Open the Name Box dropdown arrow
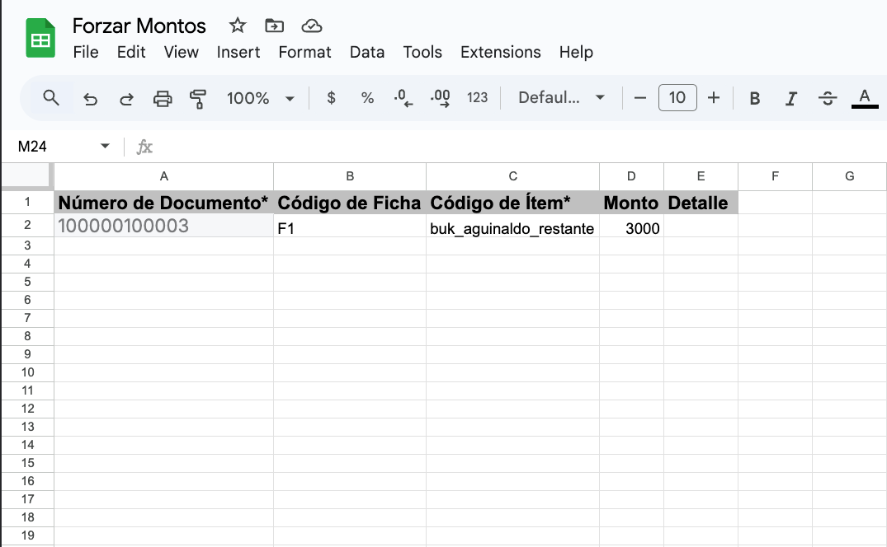 pyautogui.click(x=105, y=147)
